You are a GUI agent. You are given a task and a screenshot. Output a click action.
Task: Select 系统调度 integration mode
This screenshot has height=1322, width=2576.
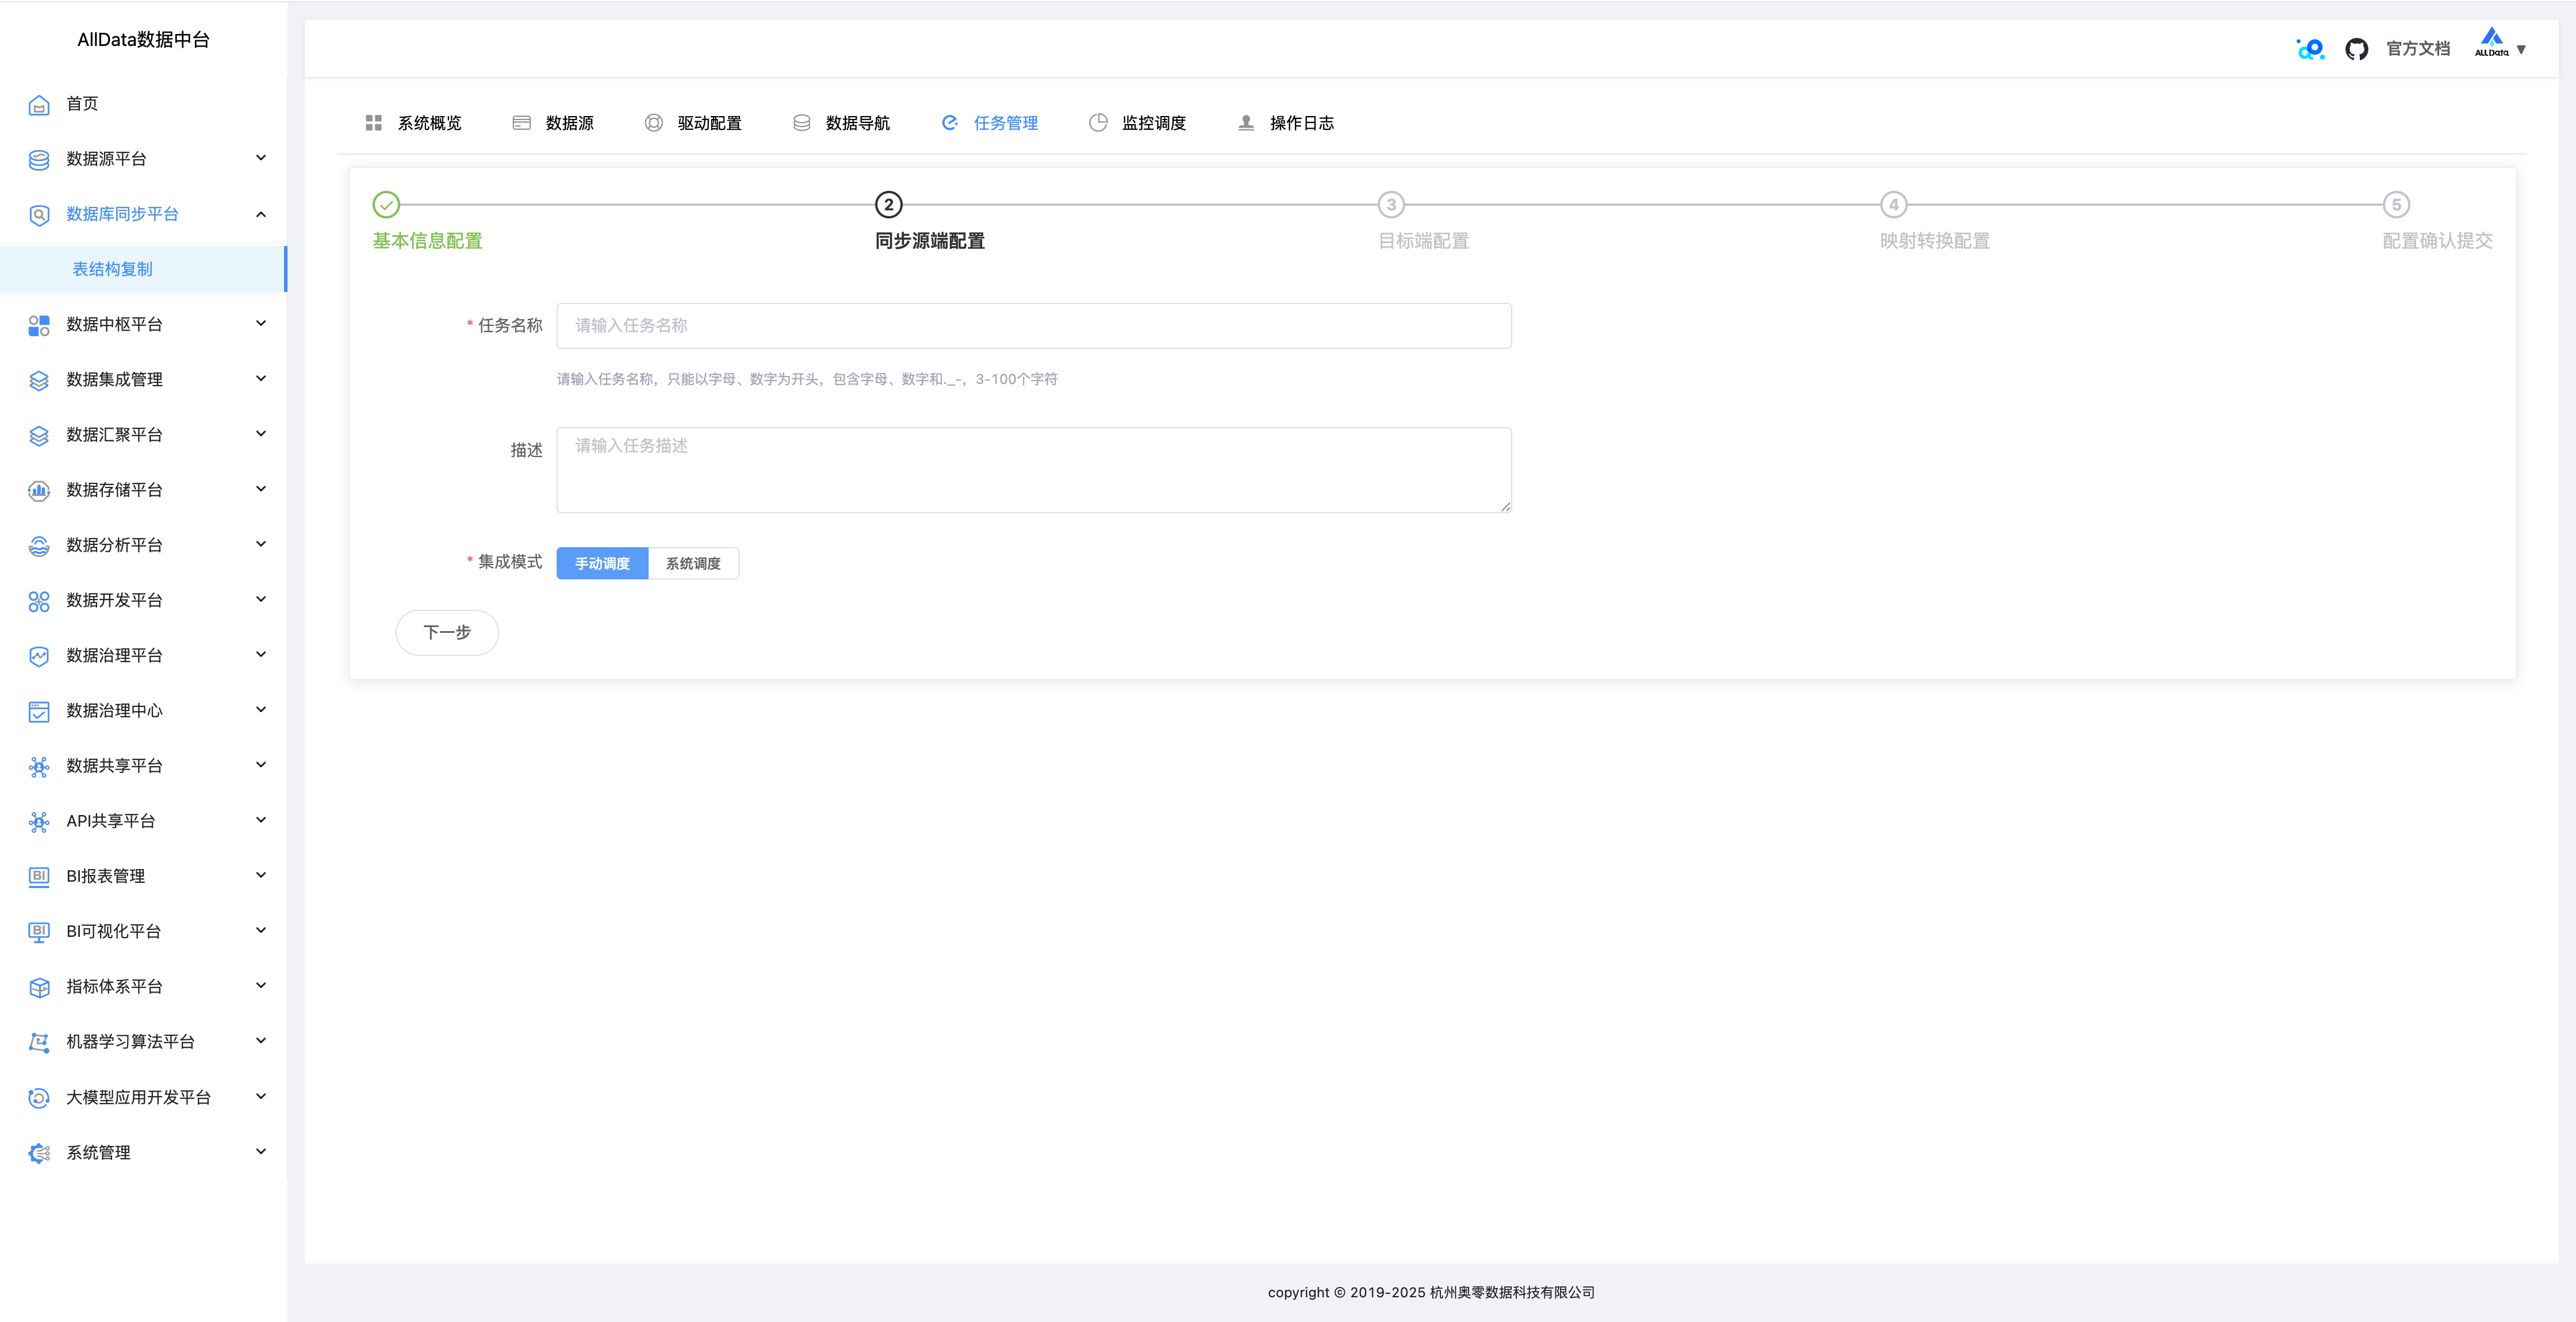(x=693, y=563)
